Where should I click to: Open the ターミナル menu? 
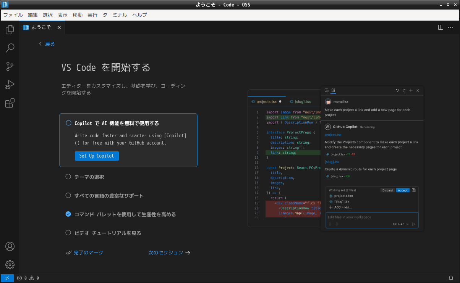click(x=115, y=15)
